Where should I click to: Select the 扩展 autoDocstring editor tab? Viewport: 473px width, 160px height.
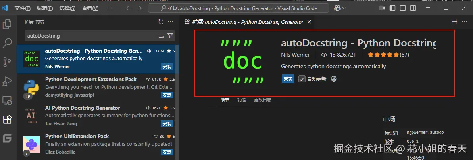tap(248, 22)
